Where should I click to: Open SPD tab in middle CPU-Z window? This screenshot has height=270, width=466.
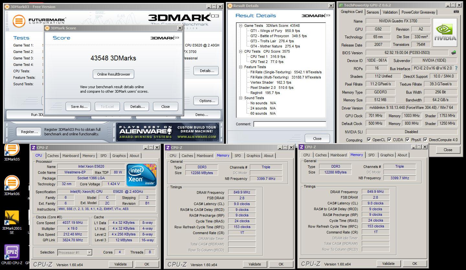click(x=238, y=156)
